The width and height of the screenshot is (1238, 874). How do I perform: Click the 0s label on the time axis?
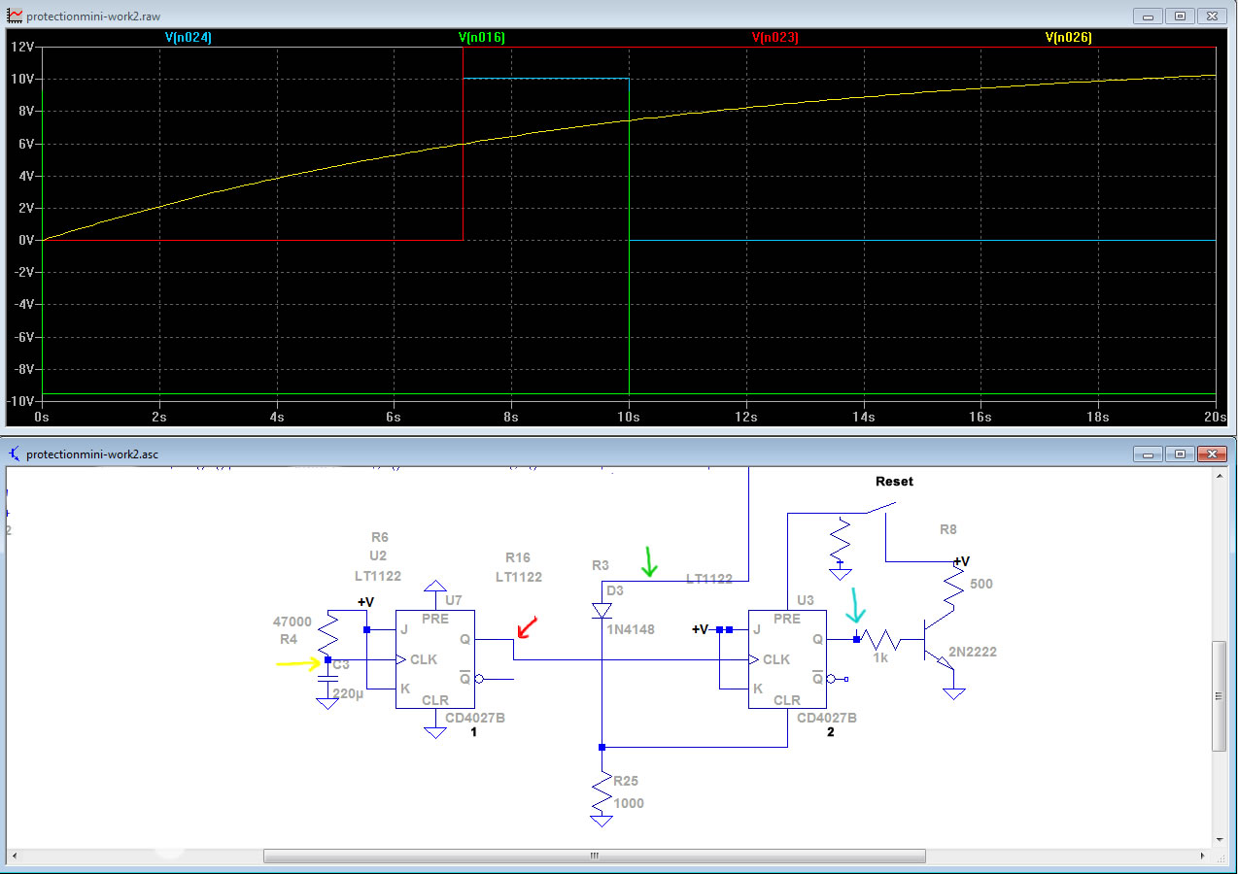click(x=42, y=417)
